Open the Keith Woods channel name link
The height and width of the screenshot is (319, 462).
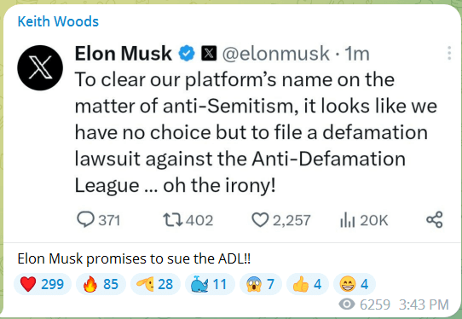tap(58, 21)
